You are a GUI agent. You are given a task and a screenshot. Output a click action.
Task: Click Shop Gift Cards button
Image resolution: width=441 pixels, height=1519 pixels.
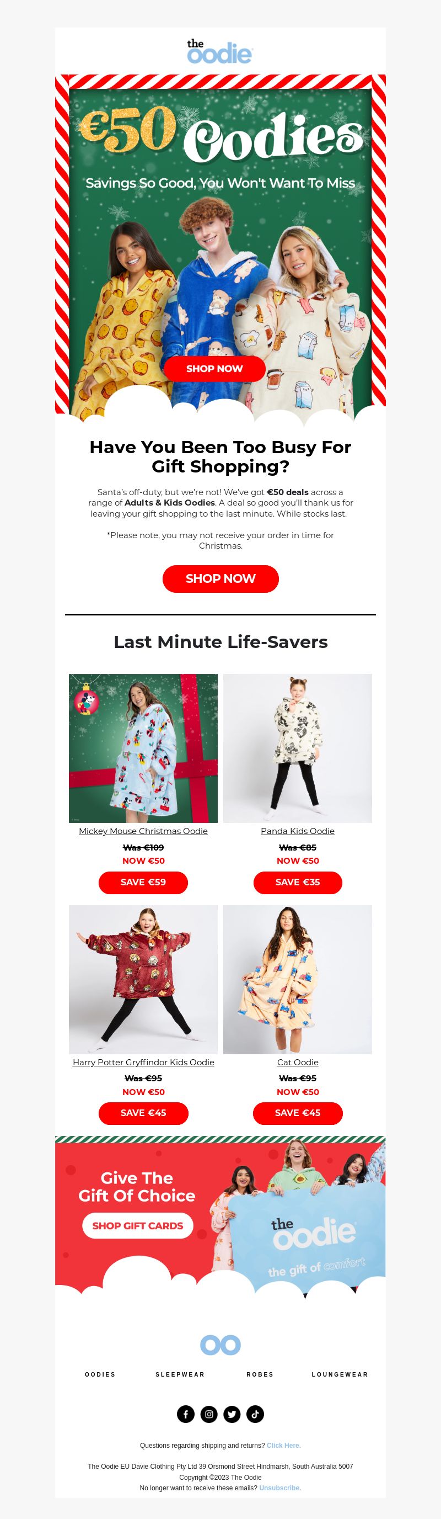coord(138,1225)
